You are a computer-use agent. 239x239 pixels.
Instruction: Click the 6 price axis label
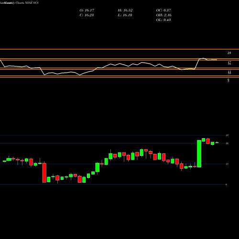(x=226, y=185)
